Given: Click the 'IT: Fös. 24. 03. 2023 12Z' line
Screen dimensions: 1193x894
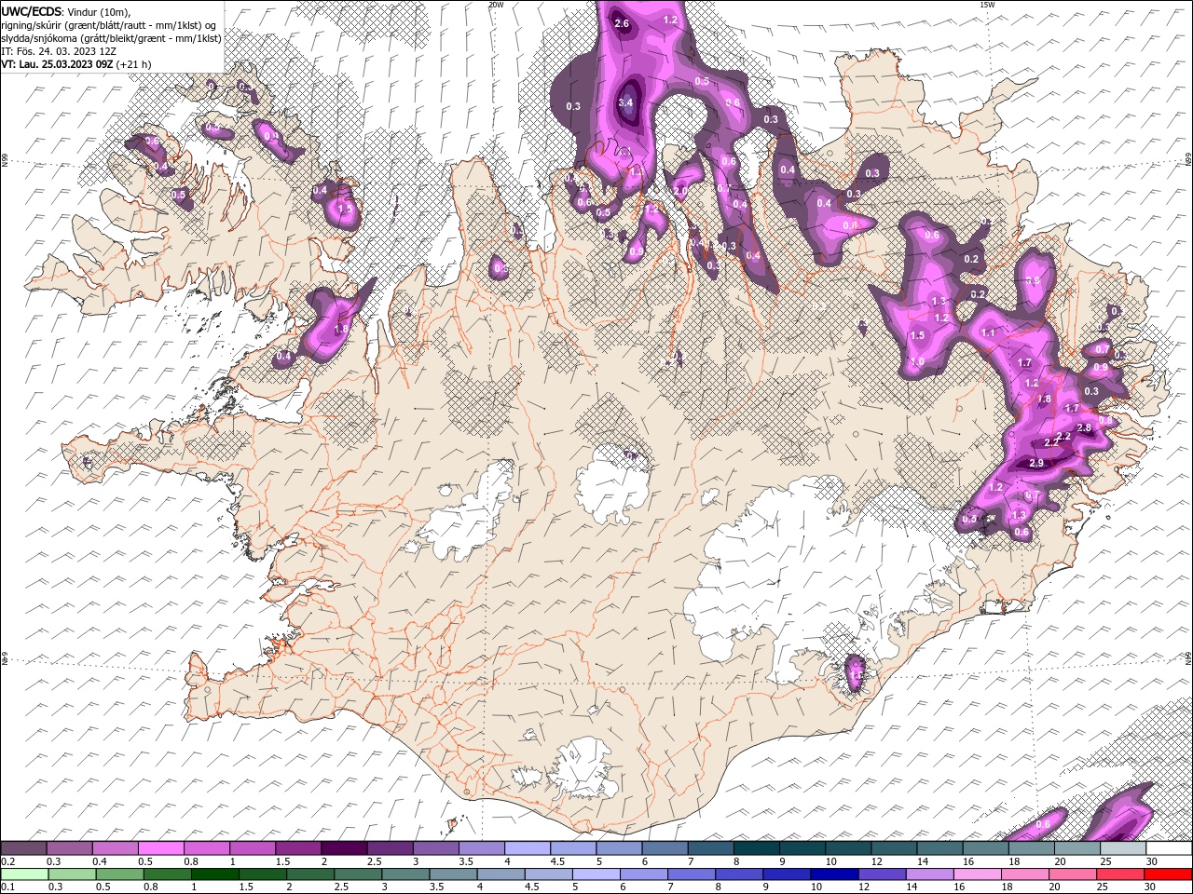Looking at the screenshot, I should pyautogui.click(x=59, y=51).
